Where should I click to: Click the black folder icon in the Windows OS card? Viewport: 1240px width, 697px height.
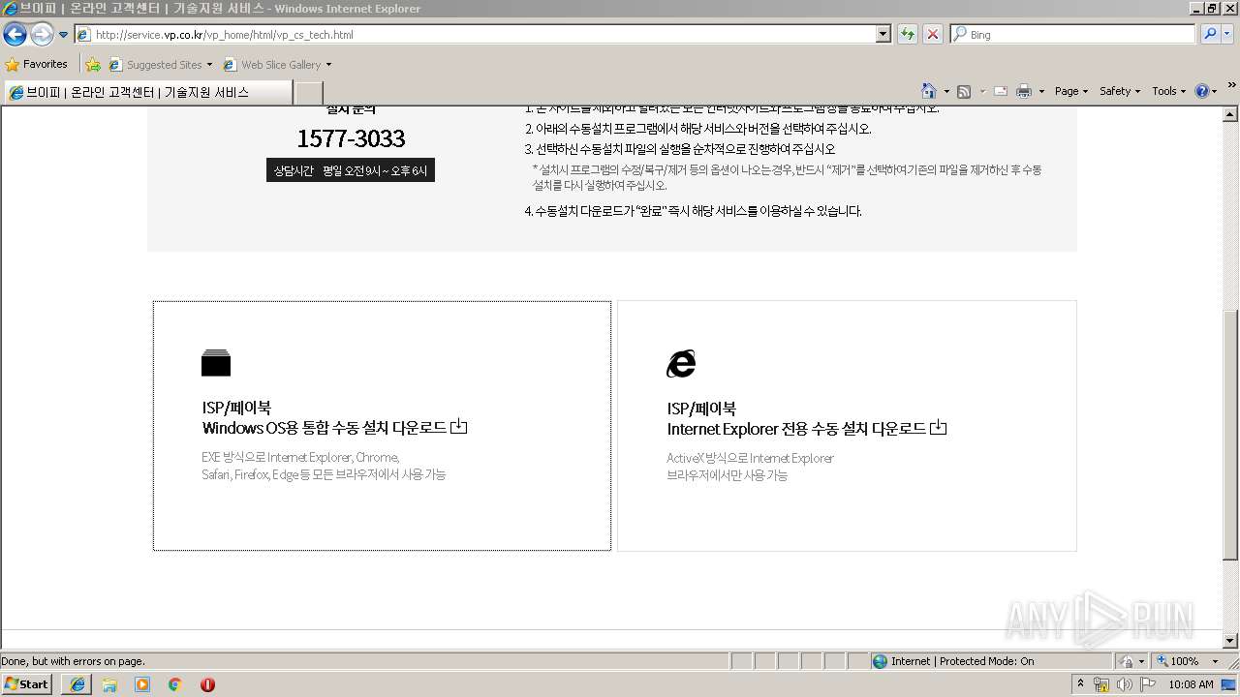pos(216,363)
